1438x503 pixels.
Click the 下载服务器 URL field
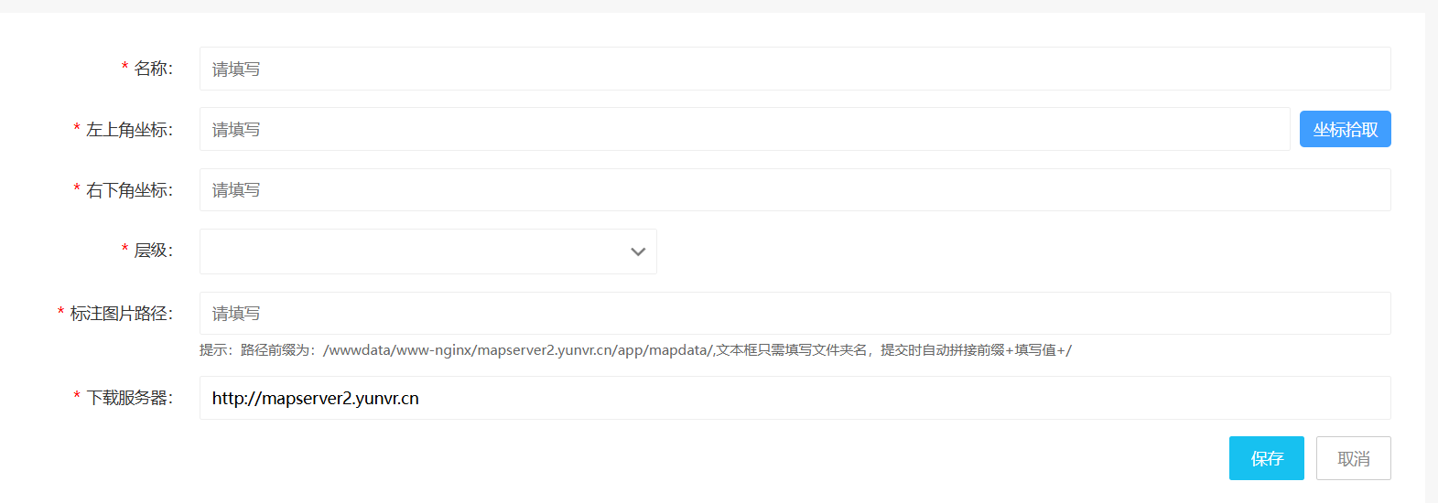(795, 398)
